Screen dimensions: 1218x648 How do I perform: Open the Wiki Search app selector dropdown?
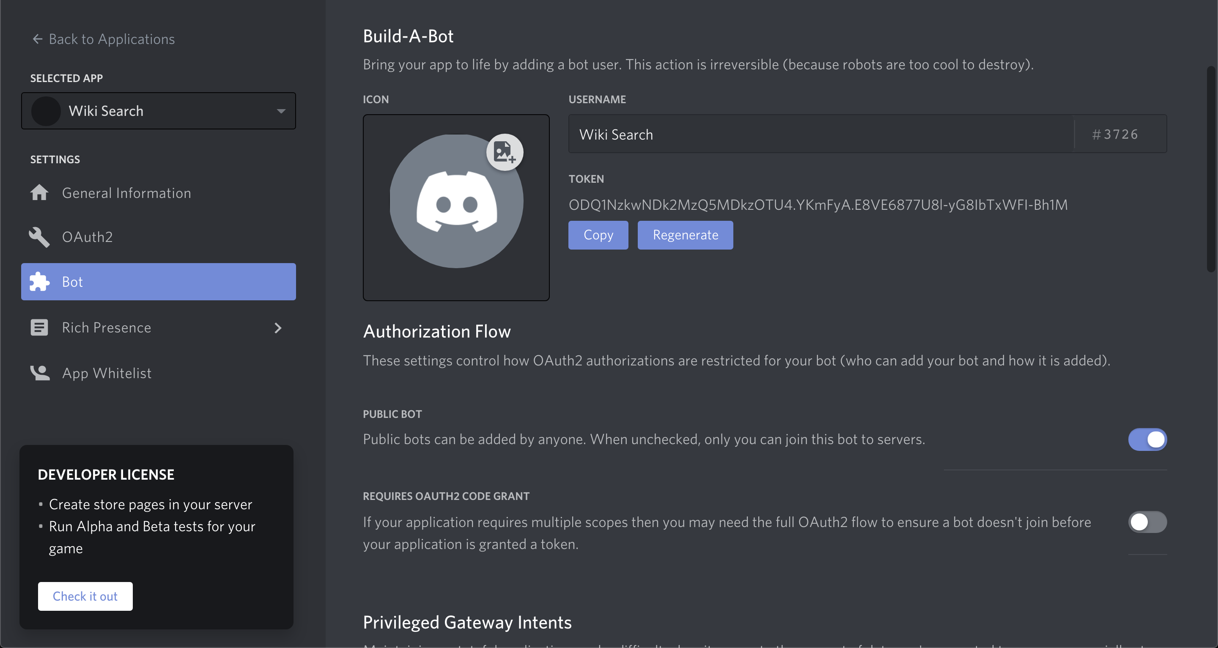[159, 111]
